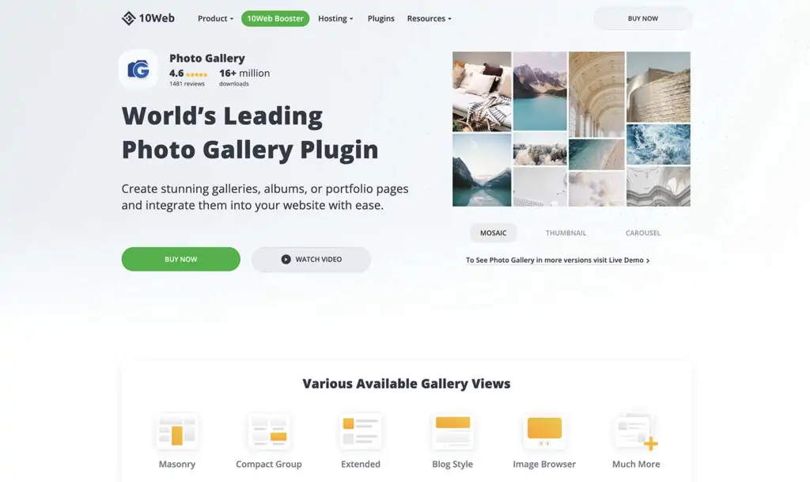
Task: Click the Extended view icon
Action: pyautogui.click(x=361, y=431)
